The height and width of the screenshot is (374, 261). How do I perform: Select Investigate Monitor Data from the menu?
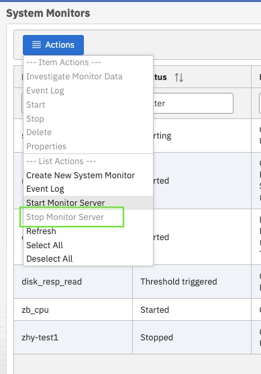[74, 77]
